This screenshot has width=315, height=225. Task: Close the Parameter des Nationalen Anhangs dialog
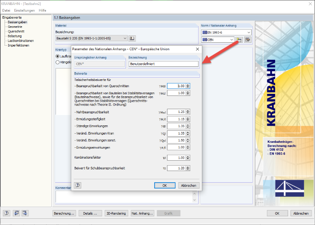point(197,49)
